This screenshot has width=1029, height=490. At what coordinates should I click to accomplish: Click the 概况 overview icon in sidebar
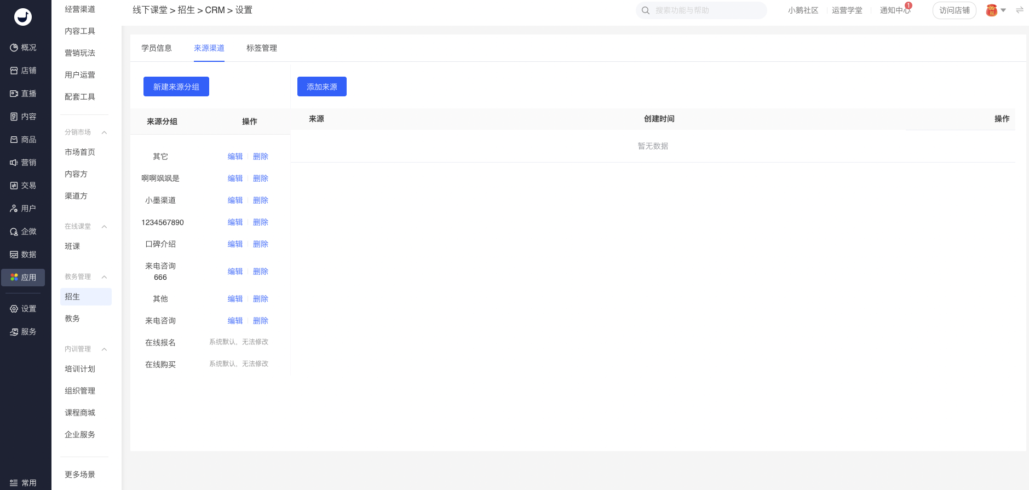14,48
